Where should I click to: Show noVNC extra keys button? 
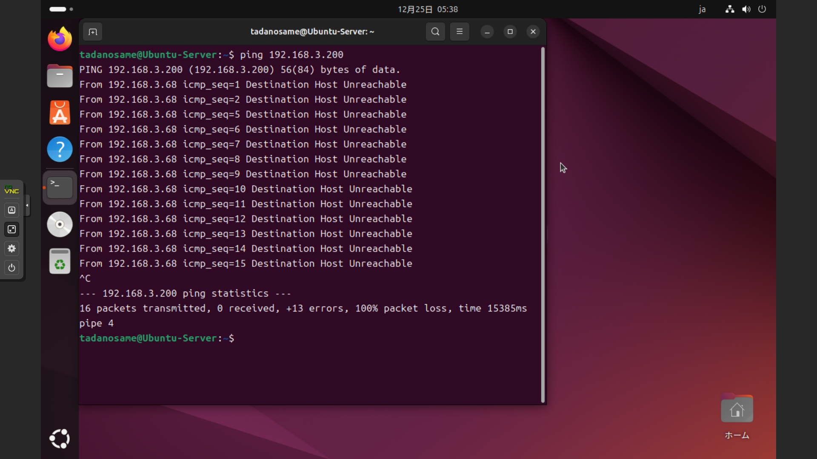point(12,210)
